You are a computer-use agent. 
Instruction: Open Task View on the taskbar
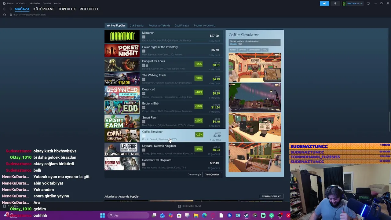[x=154, y=215]
